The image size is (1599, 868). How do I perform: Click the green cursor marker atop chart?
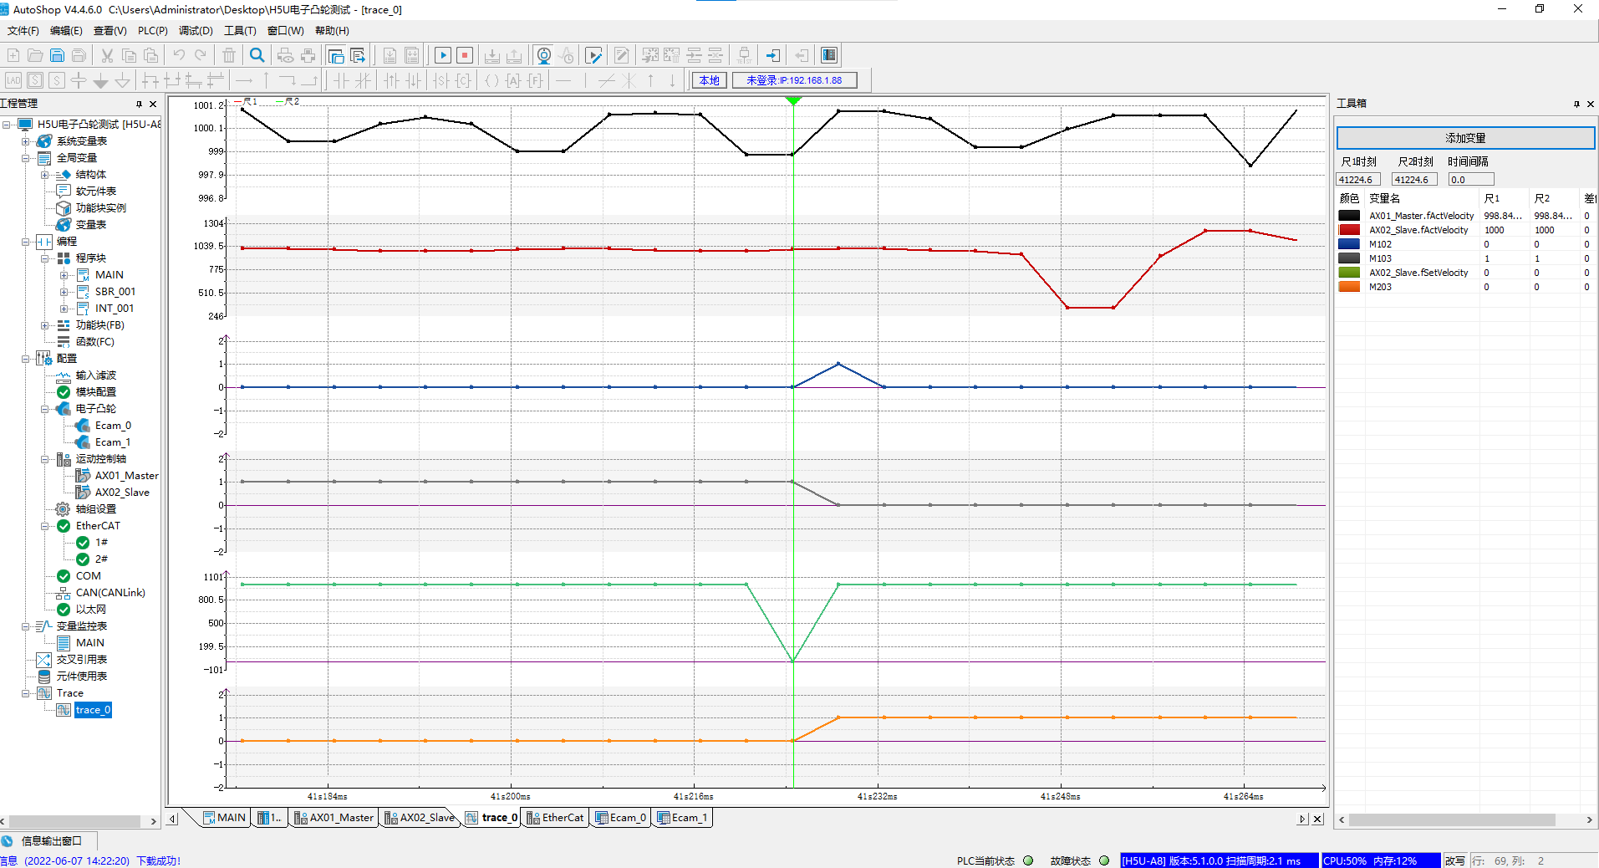click(793, 100)
